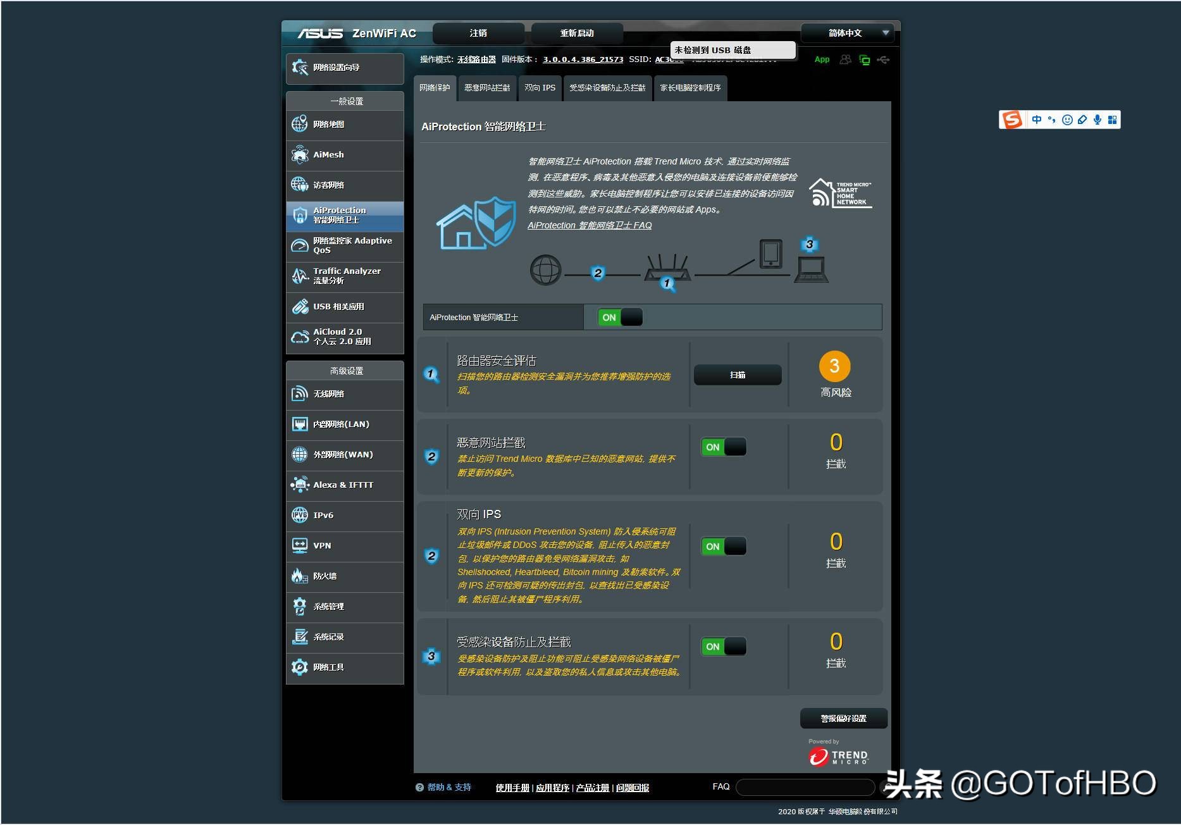Open the IPv6 icon
The image size is (1181, 825).
click(x=300, y=515)
